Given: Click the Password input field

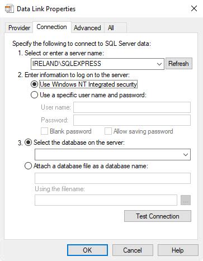Looking at the screenshot, I should click(132, 120).
